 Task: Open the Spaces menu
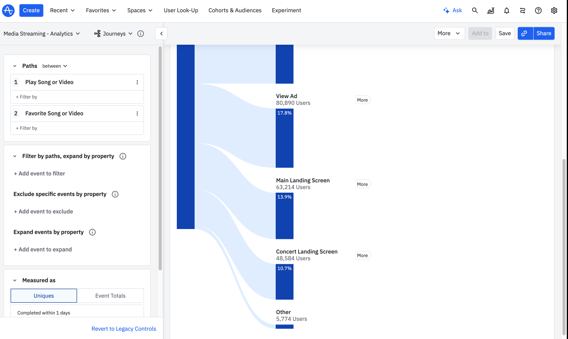point(140,10)
